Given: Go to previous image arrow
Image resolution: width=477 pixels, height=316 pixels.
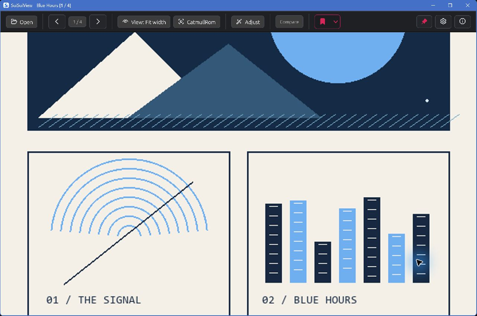Looking at the screenshot, I should tap(57, 22).
